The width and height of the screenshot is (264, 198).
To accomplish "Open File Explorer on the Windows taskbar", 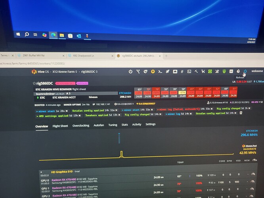I will click(x=62, y=35).
